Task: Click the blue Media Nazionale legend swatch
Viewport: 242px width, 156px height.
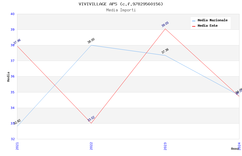Action: (x=194, y=21)
